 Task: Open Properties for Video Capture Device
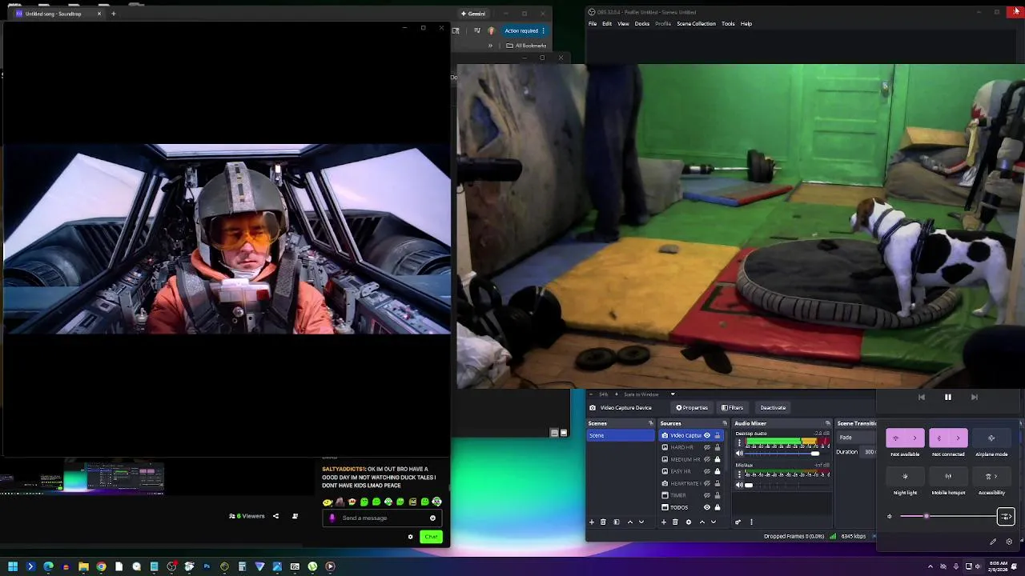tap(692, 407)
